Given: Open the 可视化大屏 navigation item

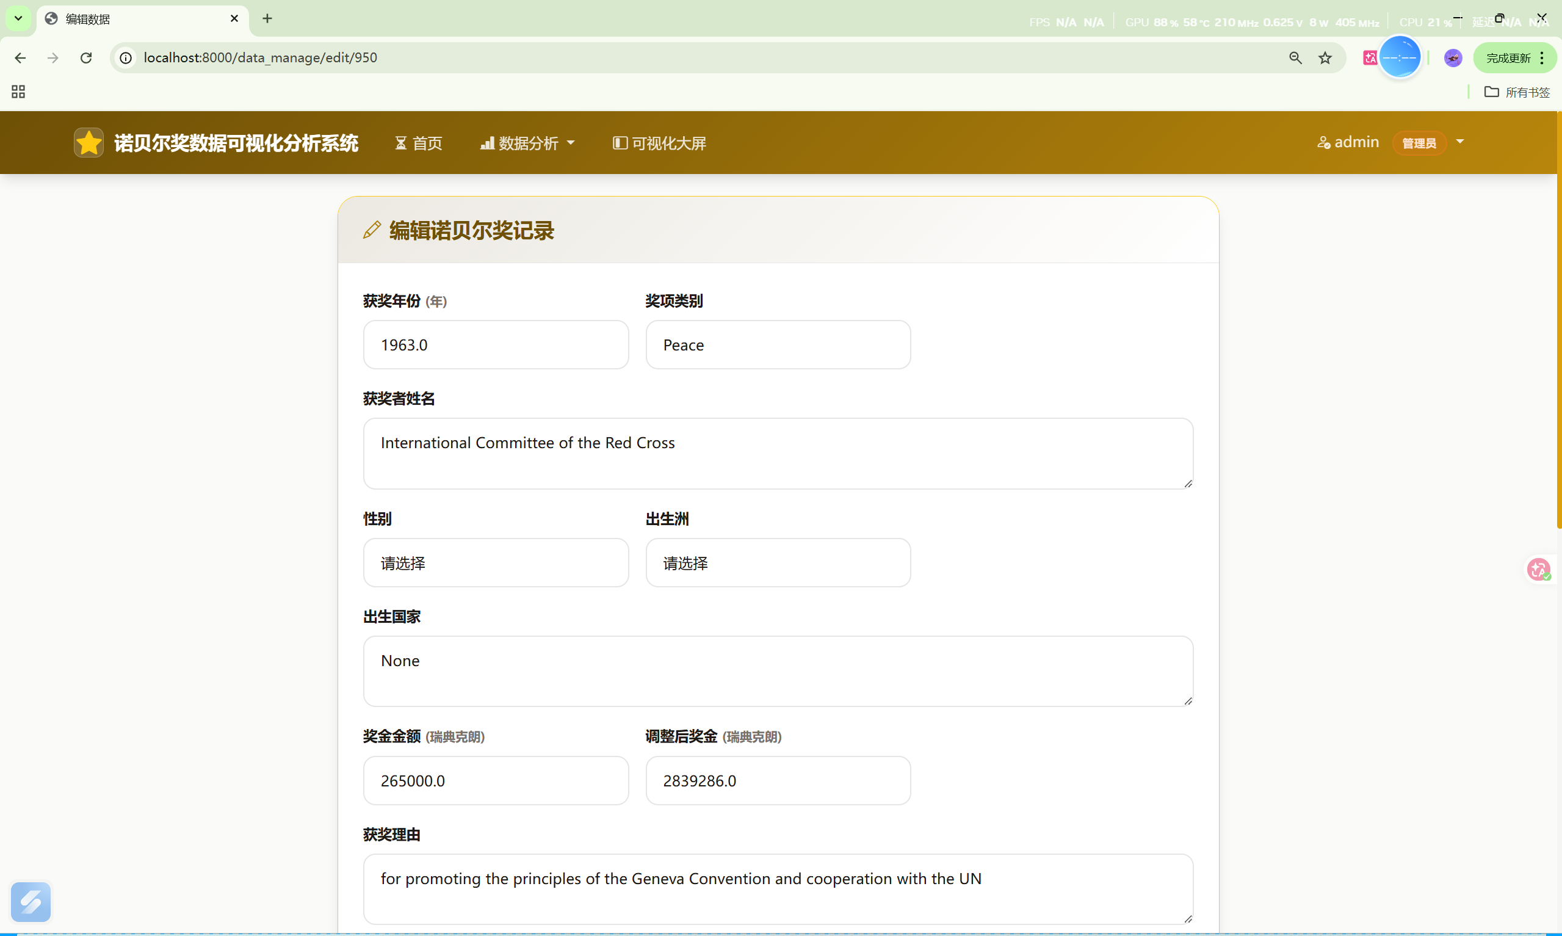Looking at the screenshot, I should point(659,143).
